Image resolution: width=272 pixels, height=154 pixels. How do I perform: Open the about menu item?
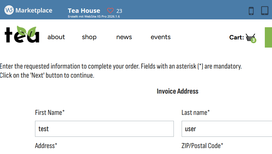point(56,37)
